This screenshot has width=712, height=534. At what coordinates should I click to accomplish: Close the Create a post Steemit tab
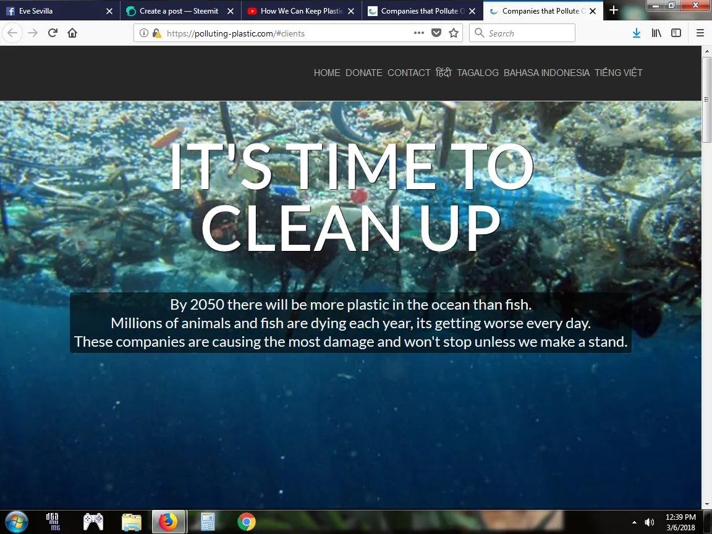230,11
